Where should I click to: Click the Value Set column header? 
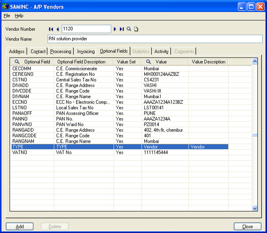point(126,62)
